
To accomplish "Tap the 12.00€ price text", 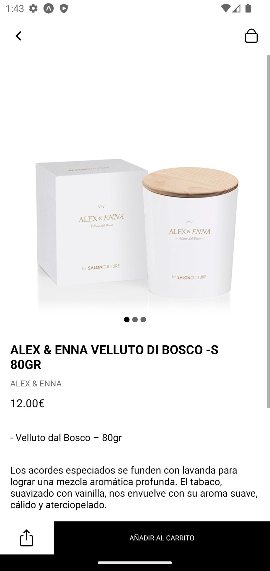I will [x=27, y=403].
